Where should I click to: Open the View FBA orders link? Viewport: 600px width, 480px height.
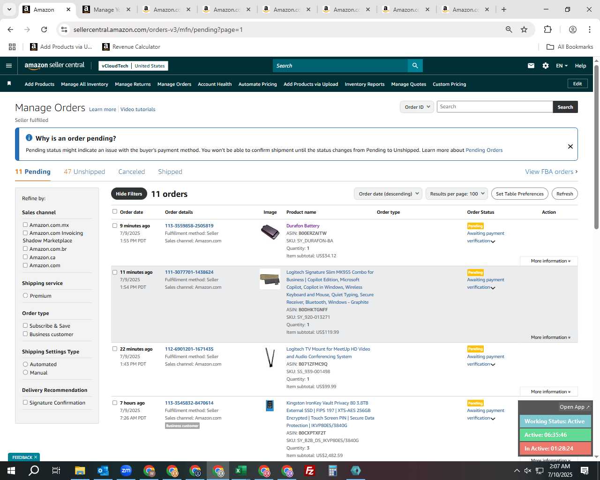(x=551, y=172)
